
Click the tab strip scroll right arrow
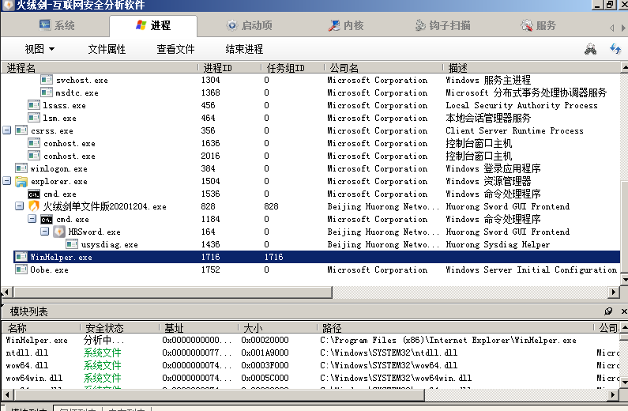point(623,28)
